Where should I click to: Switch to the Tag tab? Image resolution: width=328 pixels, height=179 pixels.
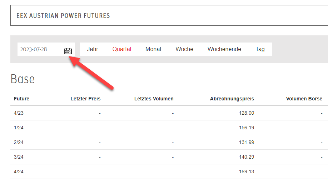point(260,49)
